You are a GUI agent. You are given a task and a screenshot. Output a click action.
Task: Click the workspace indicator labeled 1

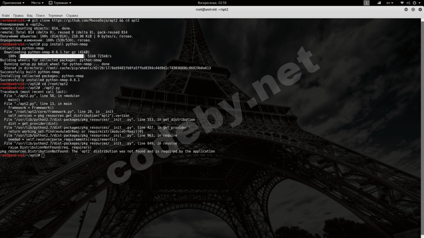[366, 3]
